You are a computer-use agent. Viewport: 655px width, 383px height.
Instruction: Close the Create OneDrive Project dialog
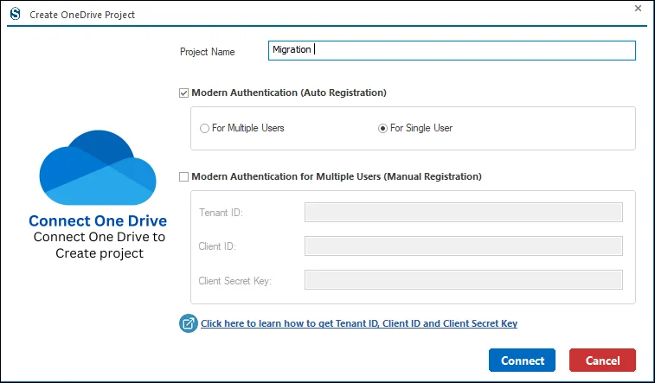(638, 9)
